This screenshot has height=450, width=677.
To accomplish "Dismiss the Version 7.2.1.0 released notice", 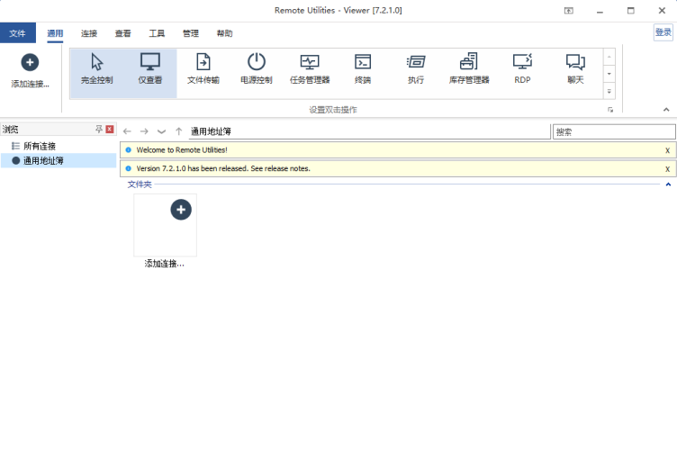I will [x=667, y=168].
